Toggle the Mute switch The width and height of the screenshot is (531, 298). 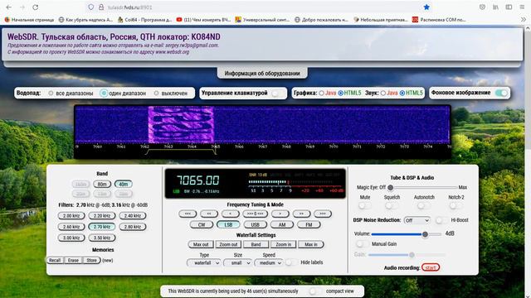click(364, 205)
